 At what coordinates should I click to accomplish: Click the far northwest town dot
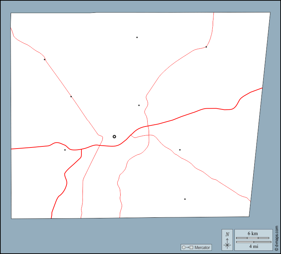[44, 59]
